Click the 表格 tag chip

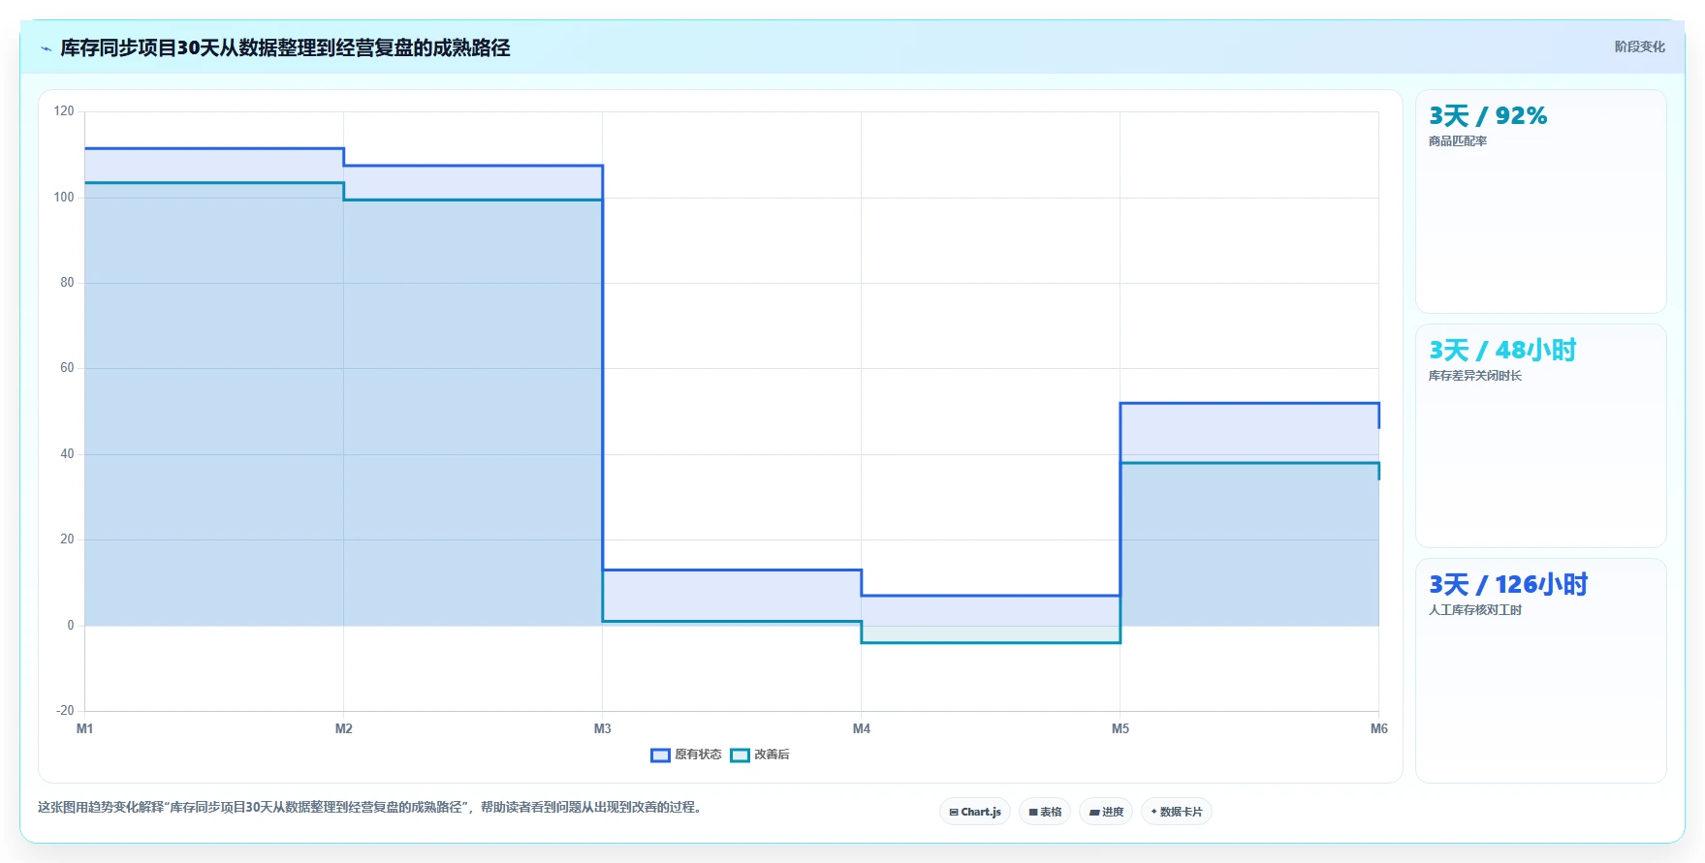click(1045, 812)
